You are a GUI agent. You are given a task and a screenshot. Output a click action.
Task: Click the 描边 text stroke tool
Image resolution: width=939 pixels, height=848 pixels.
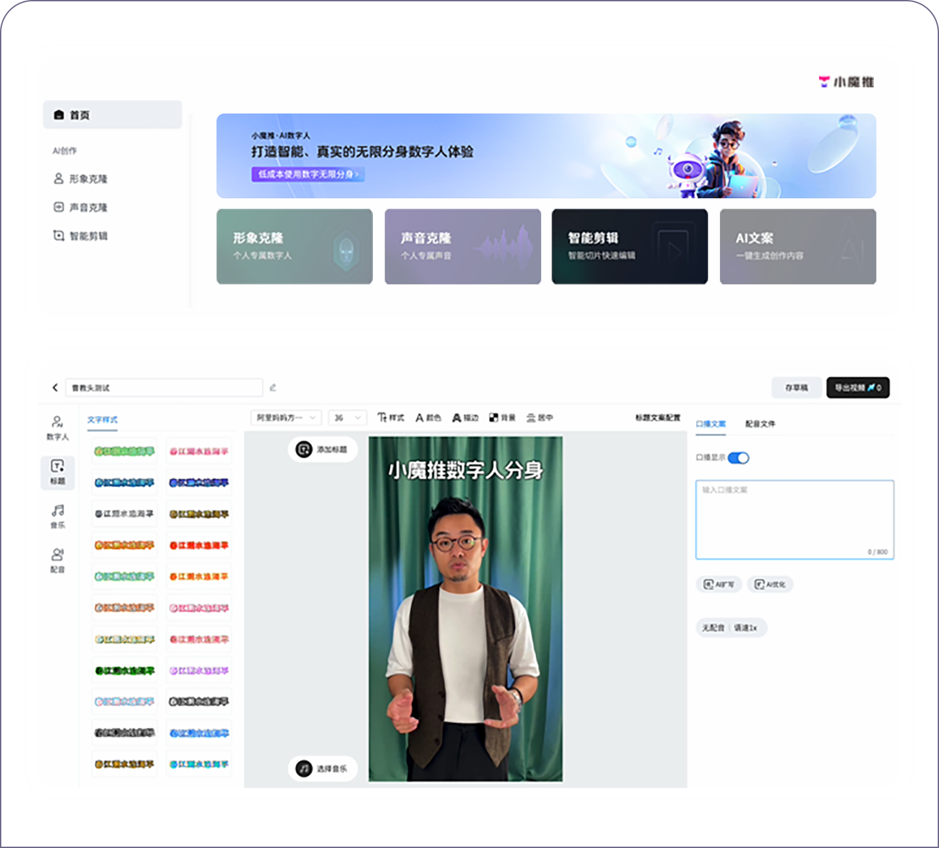466,417
